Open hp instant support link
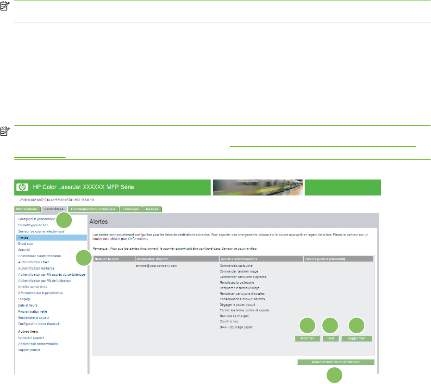Viewport: 431px width, 384px height. click(31, 338)
